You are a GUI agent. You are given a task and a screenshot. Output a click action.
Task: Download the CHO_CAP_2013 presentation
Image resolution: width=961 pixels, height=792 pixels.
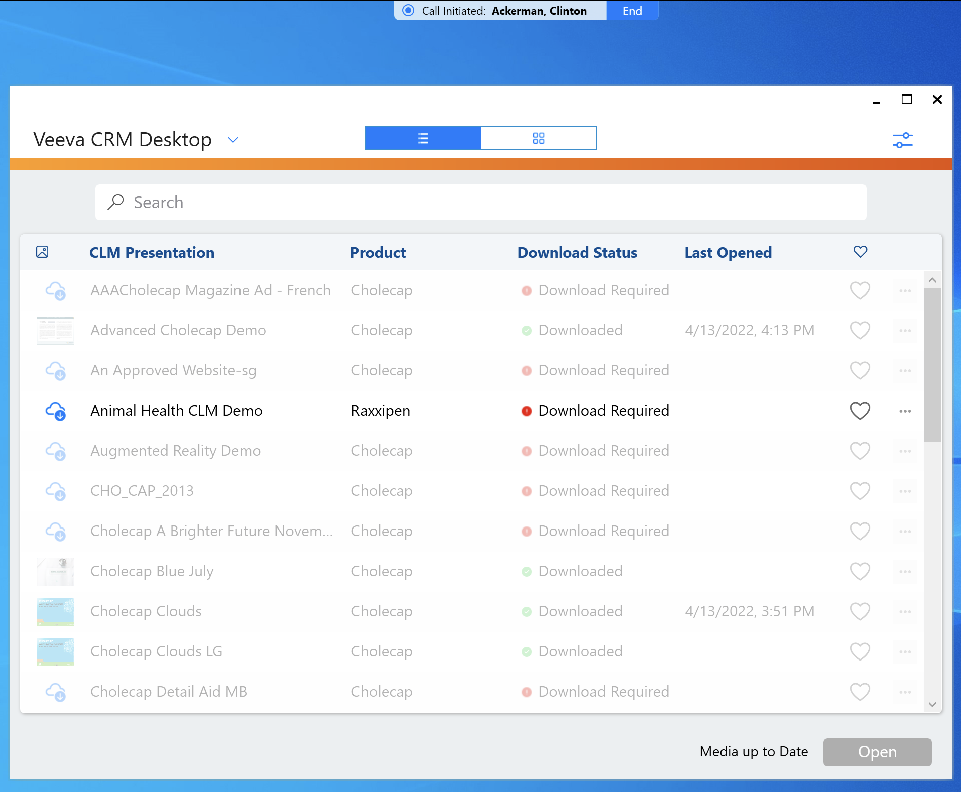pos(56,491)
